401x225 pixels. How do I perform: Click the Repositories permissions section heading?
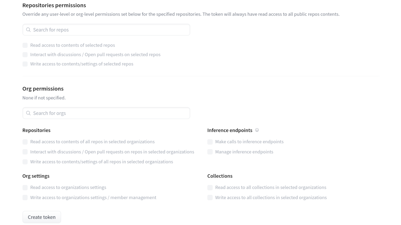click(54, 5)
